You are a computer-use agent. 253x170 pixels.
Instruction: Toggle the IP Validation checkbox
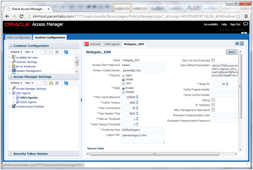point(213,105)
